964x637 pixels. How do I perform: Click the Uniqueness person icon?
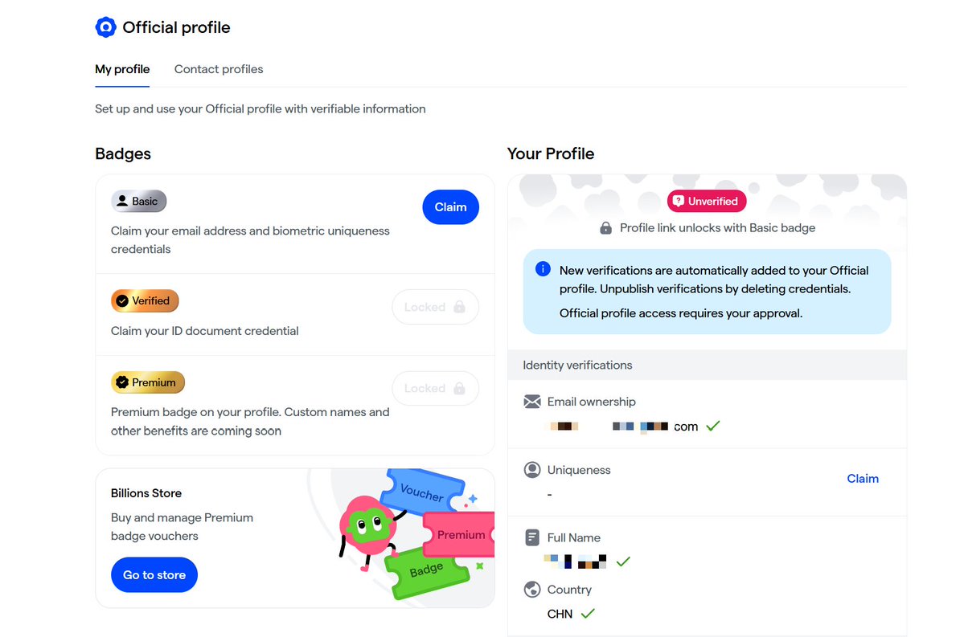coord(531,470)
